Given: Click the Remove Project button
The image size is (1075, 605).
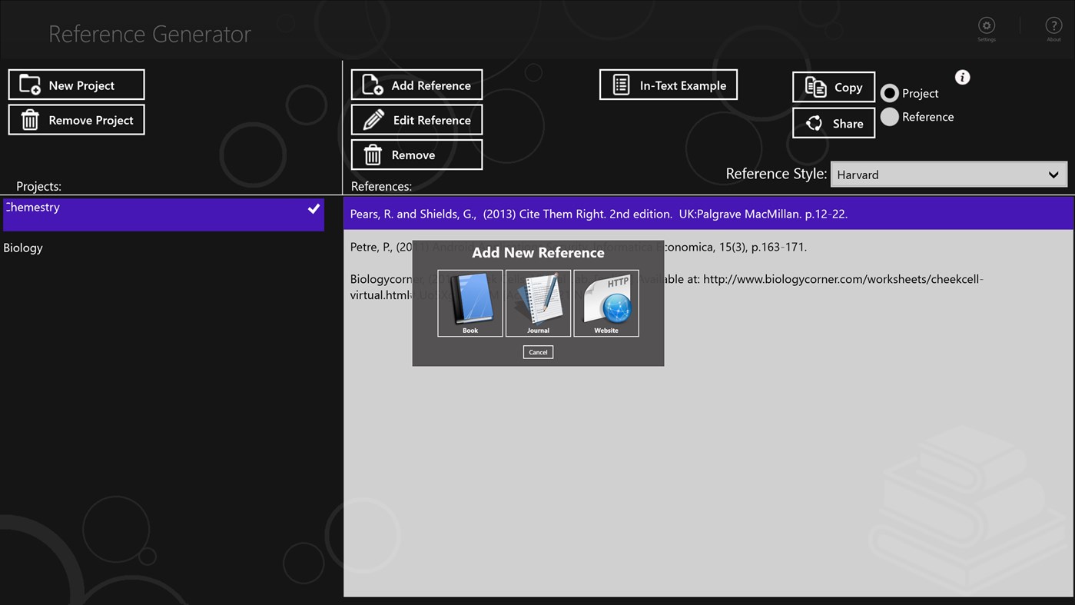Looking at the screenshot, I should (x=75, y=119).
